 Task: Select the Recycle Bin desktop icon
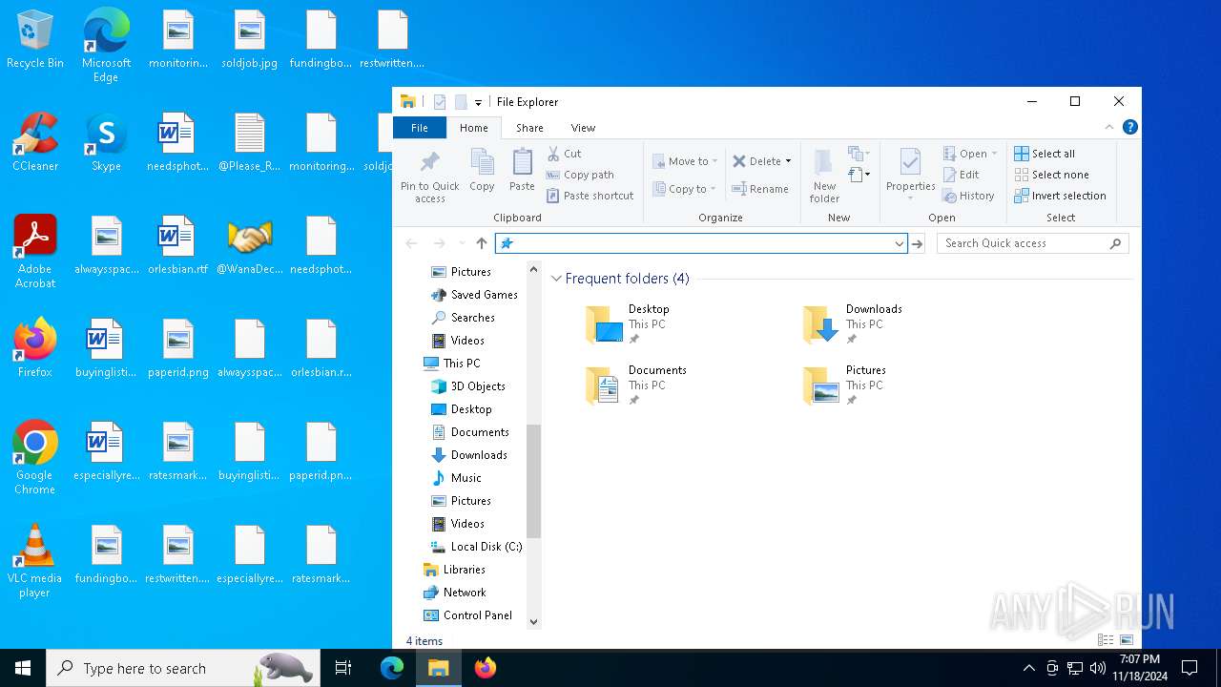(35, 40)
